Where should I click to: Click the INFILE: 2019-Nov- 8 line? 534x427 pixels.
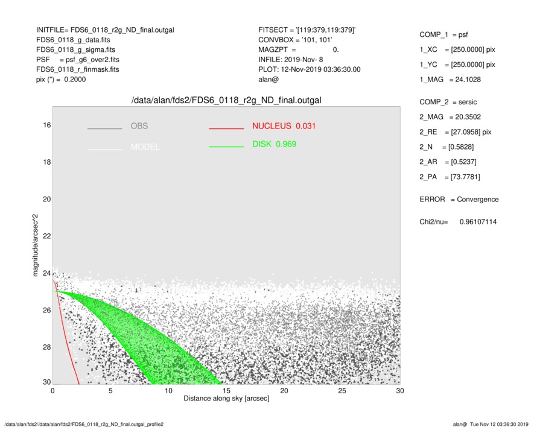click(290, 60)
